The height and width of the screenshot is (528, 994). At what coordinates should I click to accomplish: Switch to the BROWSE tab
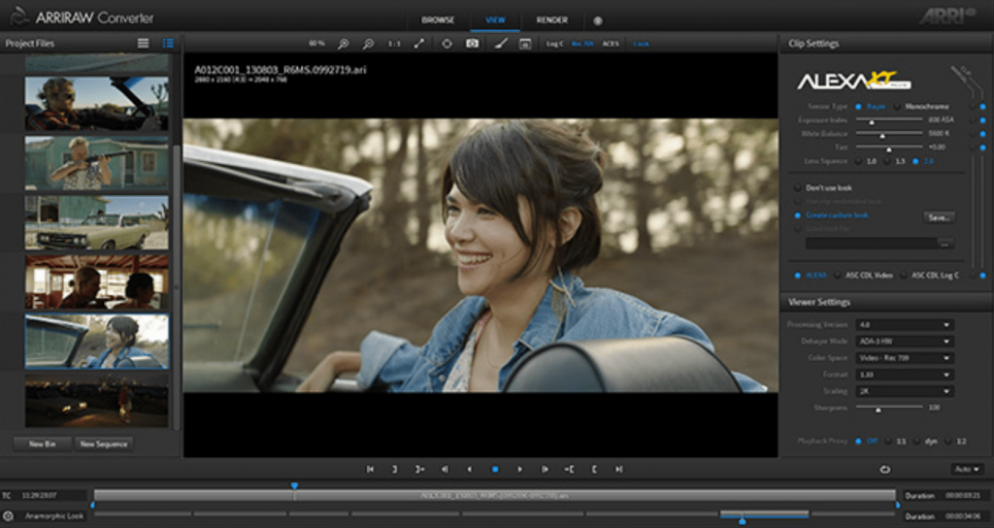pyautogui.click(x=438, y=20)
